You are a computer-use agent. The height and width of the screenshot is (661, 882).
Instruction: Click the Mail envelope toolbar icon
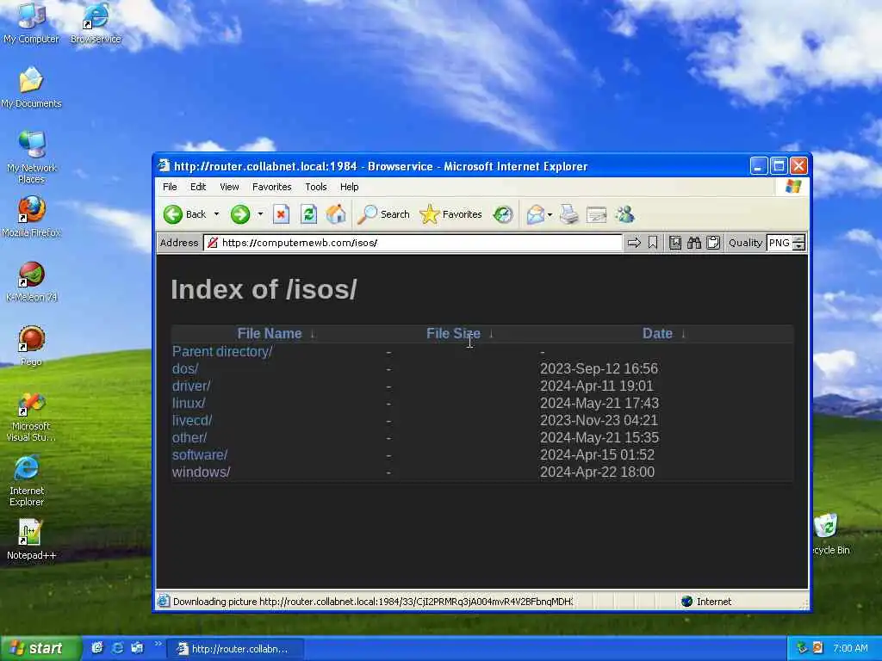(536, 214)
